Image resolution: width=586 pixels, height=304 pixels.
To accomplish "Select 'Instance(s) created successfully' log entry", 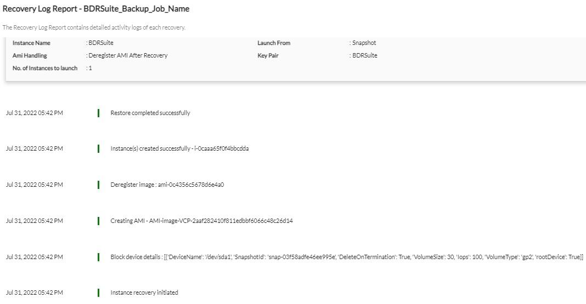I will [x=179, y=148].
